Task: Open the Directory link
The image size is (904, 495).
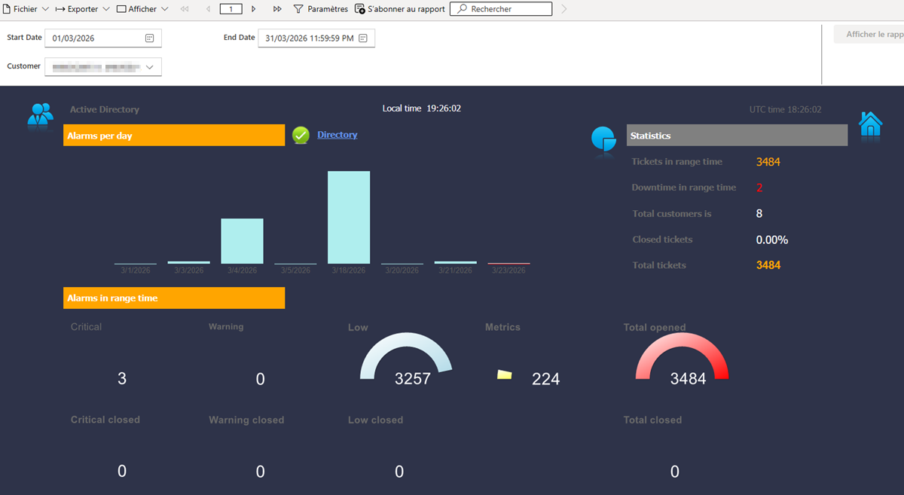Action: tap(337, 135)
